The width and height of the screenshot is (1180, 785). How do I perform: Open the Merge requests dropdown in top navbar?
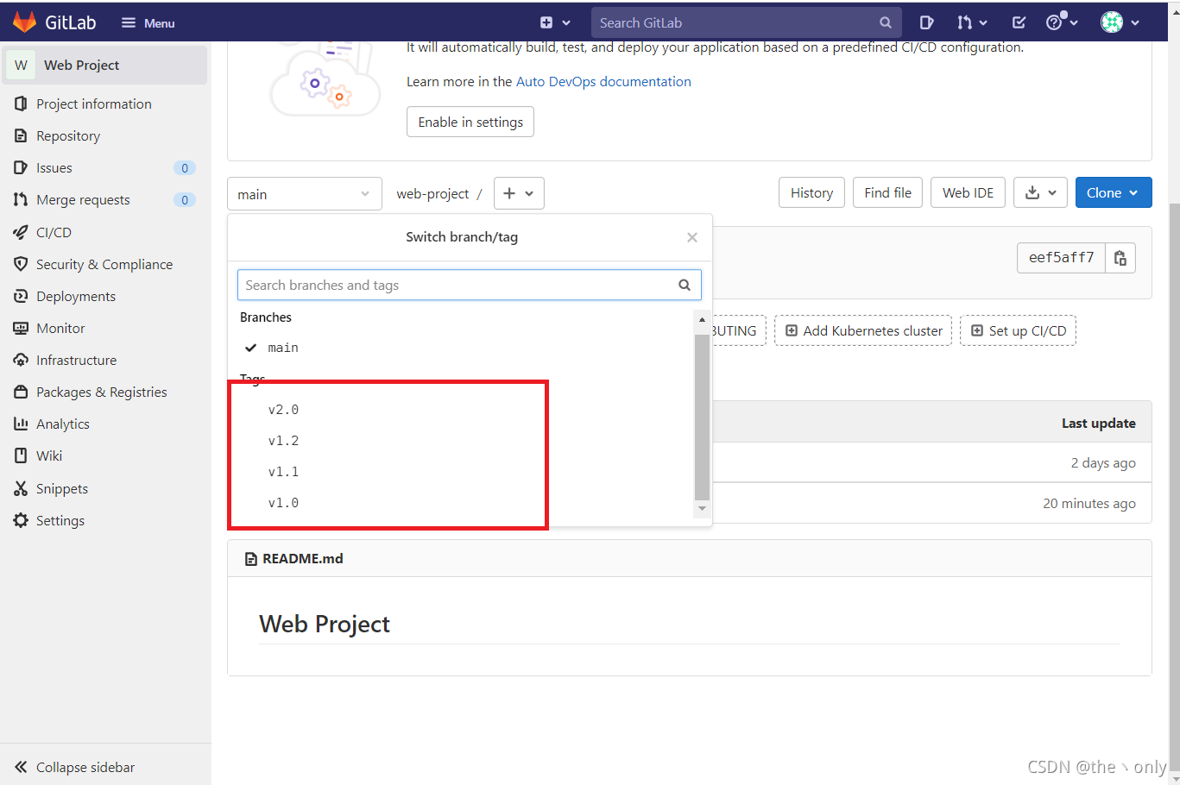point(972,23)
